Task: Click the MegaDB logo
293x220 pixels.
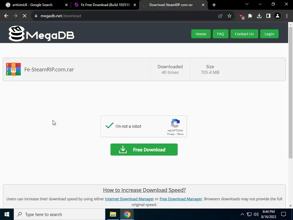Action: point(41,34)
